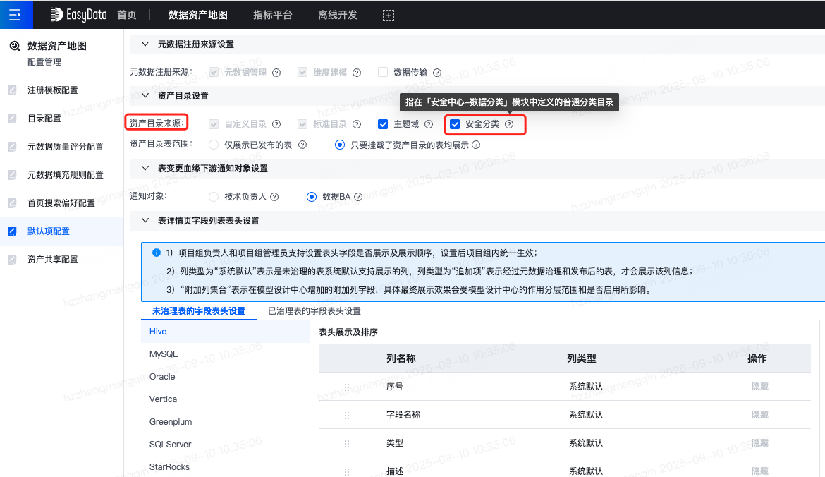Collapse the 资产目录设置 section
825x477 pixels.
click(x=146, y=95)
